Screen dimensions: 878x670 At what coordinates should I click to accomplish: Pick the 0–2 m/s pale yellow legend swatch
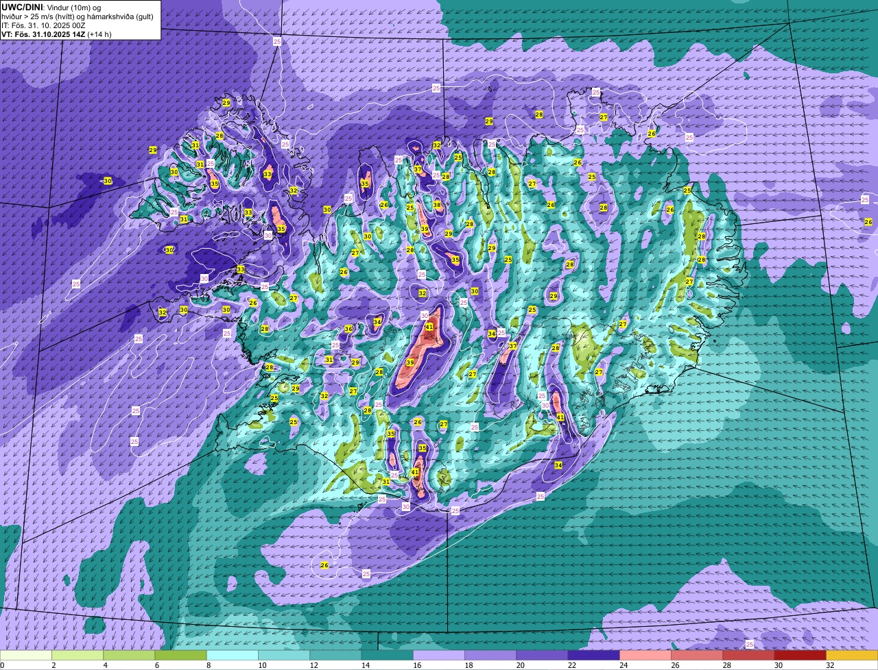(x=25, y=655)
